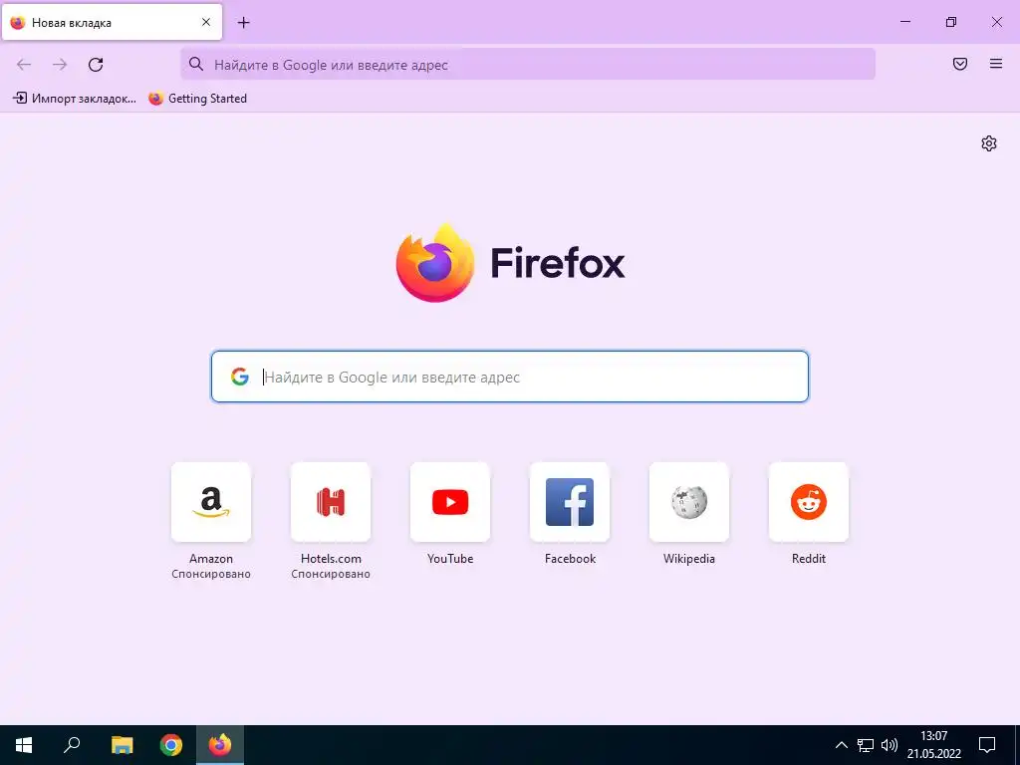Image resolution: width=1020 pixels, height=765 pixels.
Task: Open the Windows Start menu
Action: 24,745
